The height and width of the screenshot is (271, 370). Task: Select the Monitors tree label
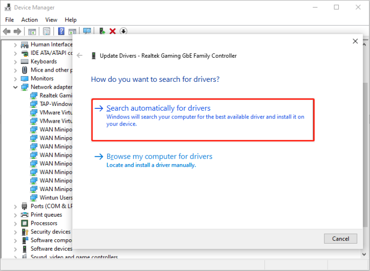coord(42,78)
